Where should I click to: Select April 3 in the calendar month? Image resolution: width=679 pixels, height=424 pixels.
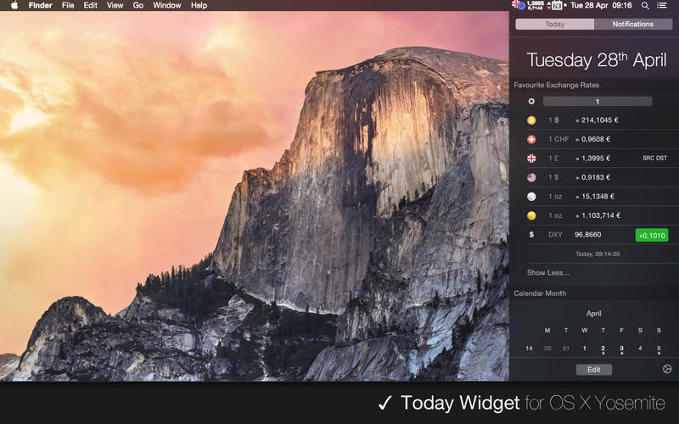[x=621, y=349]
